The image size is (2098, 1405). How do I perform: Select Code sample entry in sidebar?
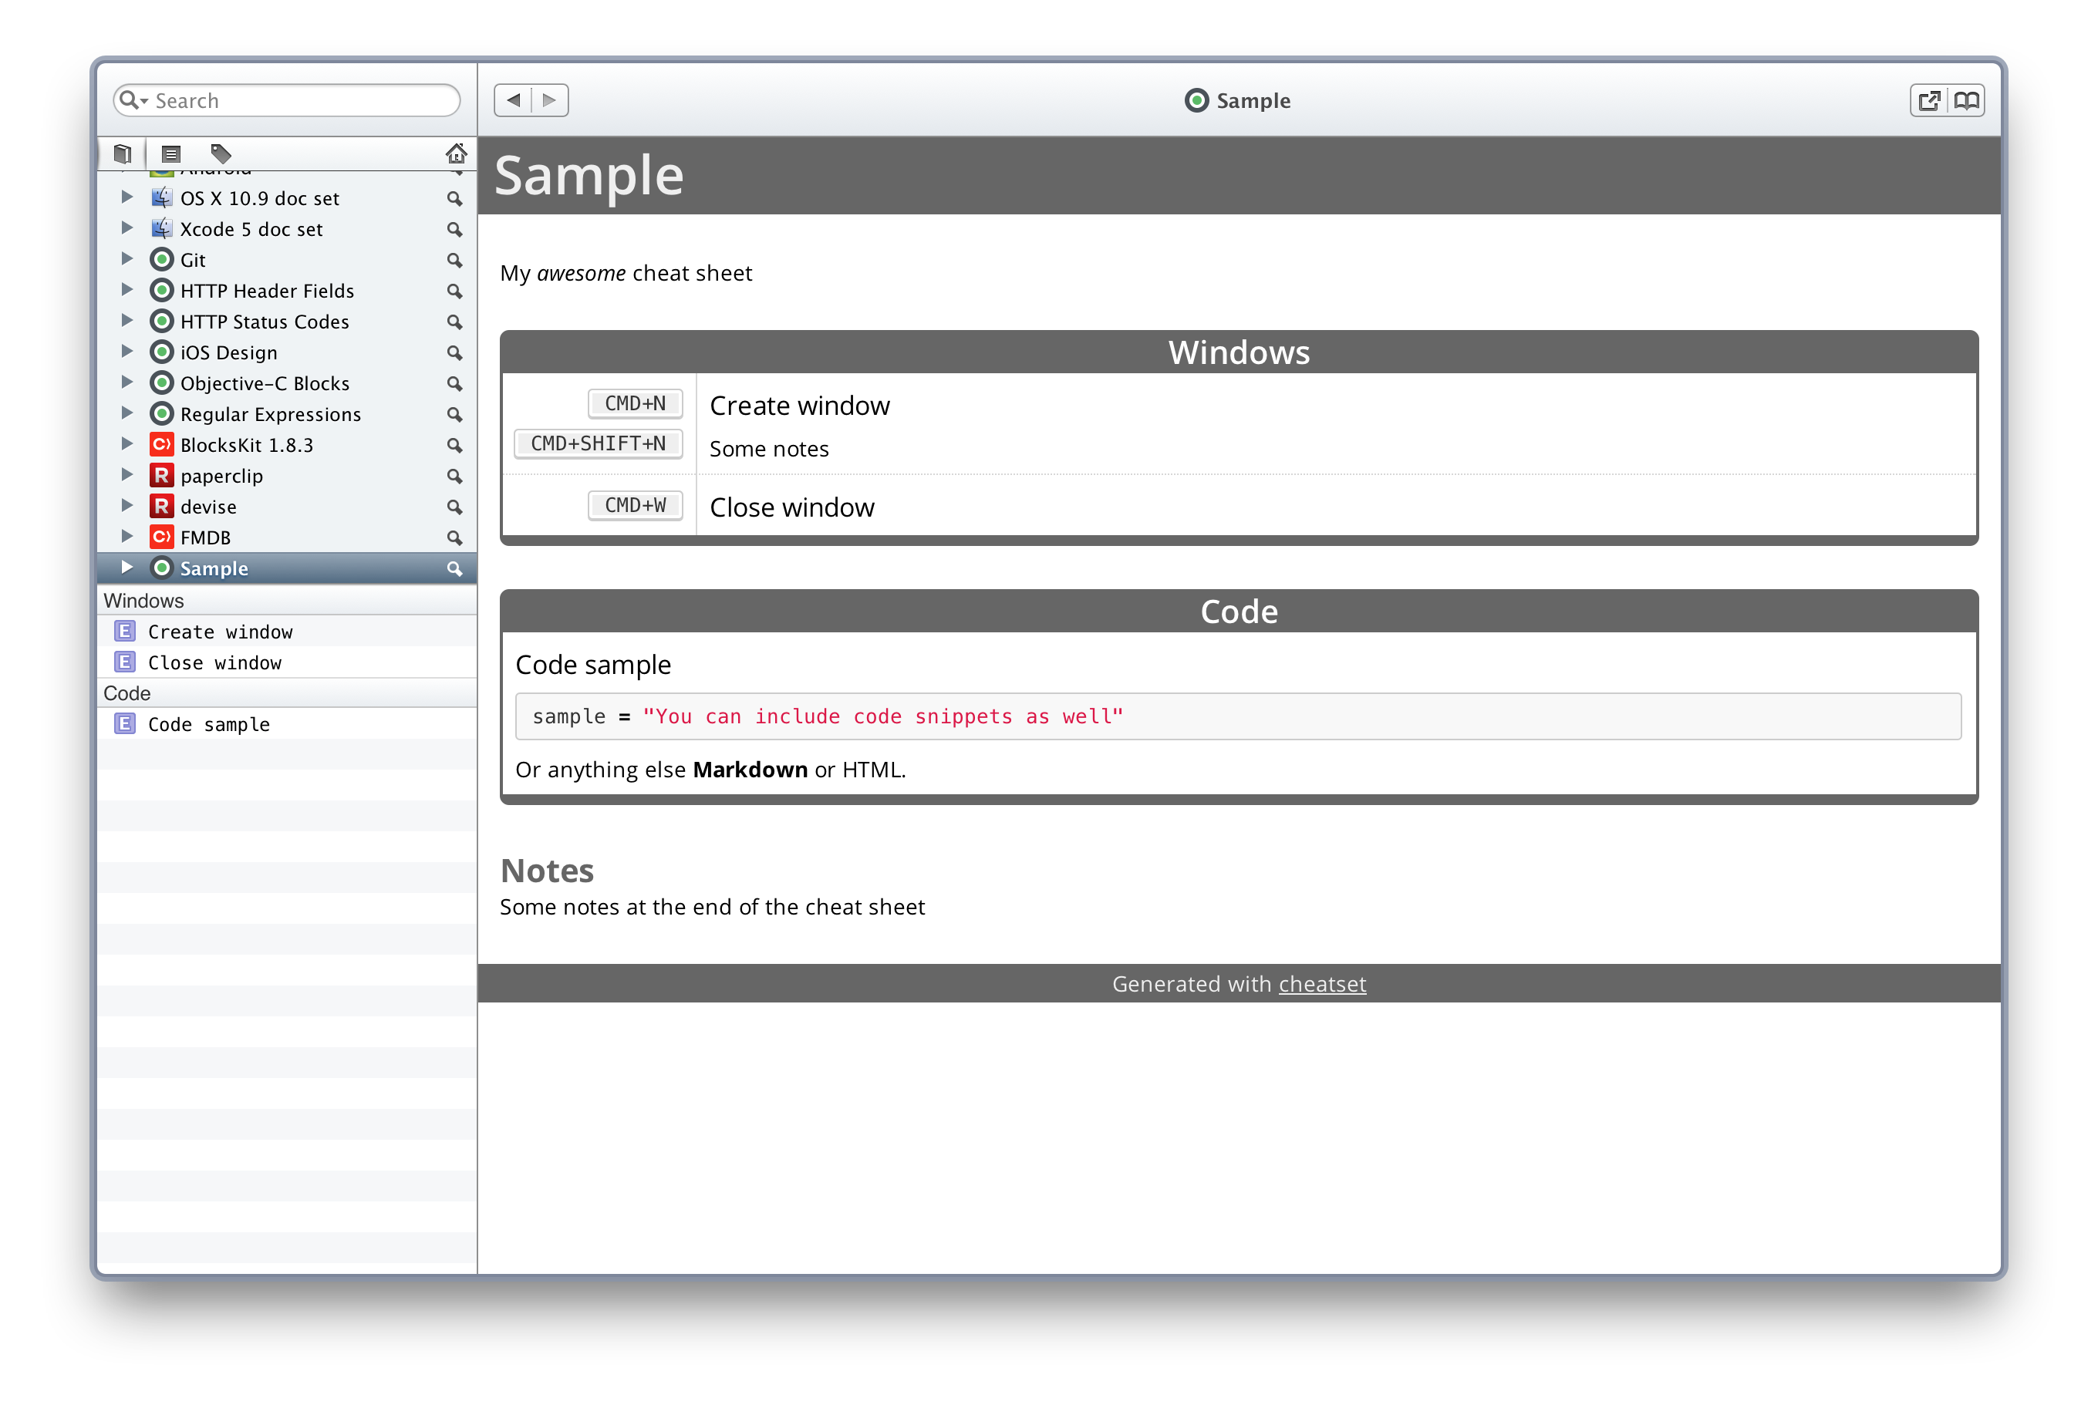209,725
